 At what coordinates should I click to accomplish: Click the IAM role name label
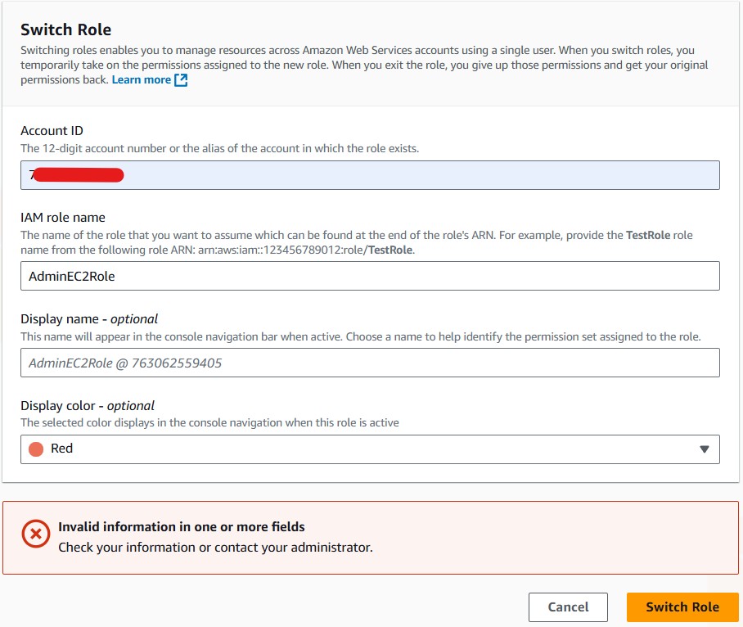coord(63,218)
